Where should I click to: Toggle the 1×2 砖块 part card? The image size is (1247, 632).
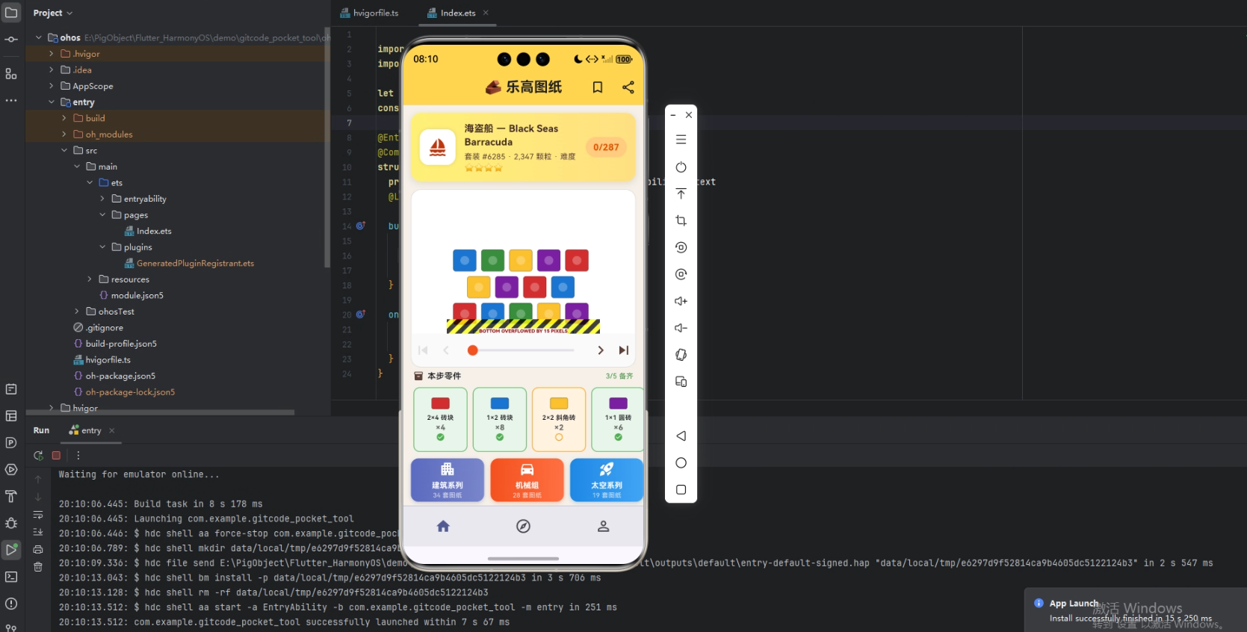point(500,419)
